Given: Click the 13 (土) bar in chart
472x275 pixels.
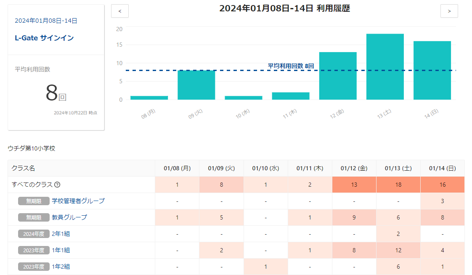Looking at the screenshot, I should pyautogui.click(x=385, y=66).
